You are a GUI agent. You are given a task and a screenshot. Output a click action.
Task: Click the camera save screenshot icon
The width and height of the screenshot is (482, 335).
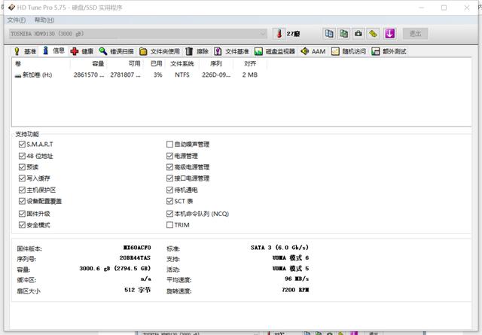point(358,33)
